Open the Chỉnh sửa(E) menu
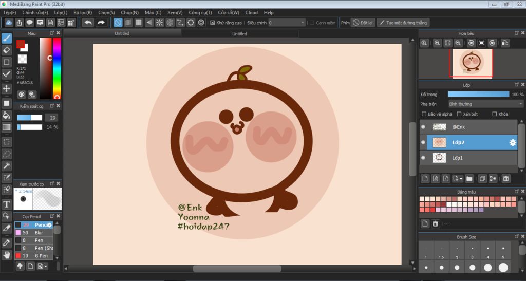 (35, 12)
